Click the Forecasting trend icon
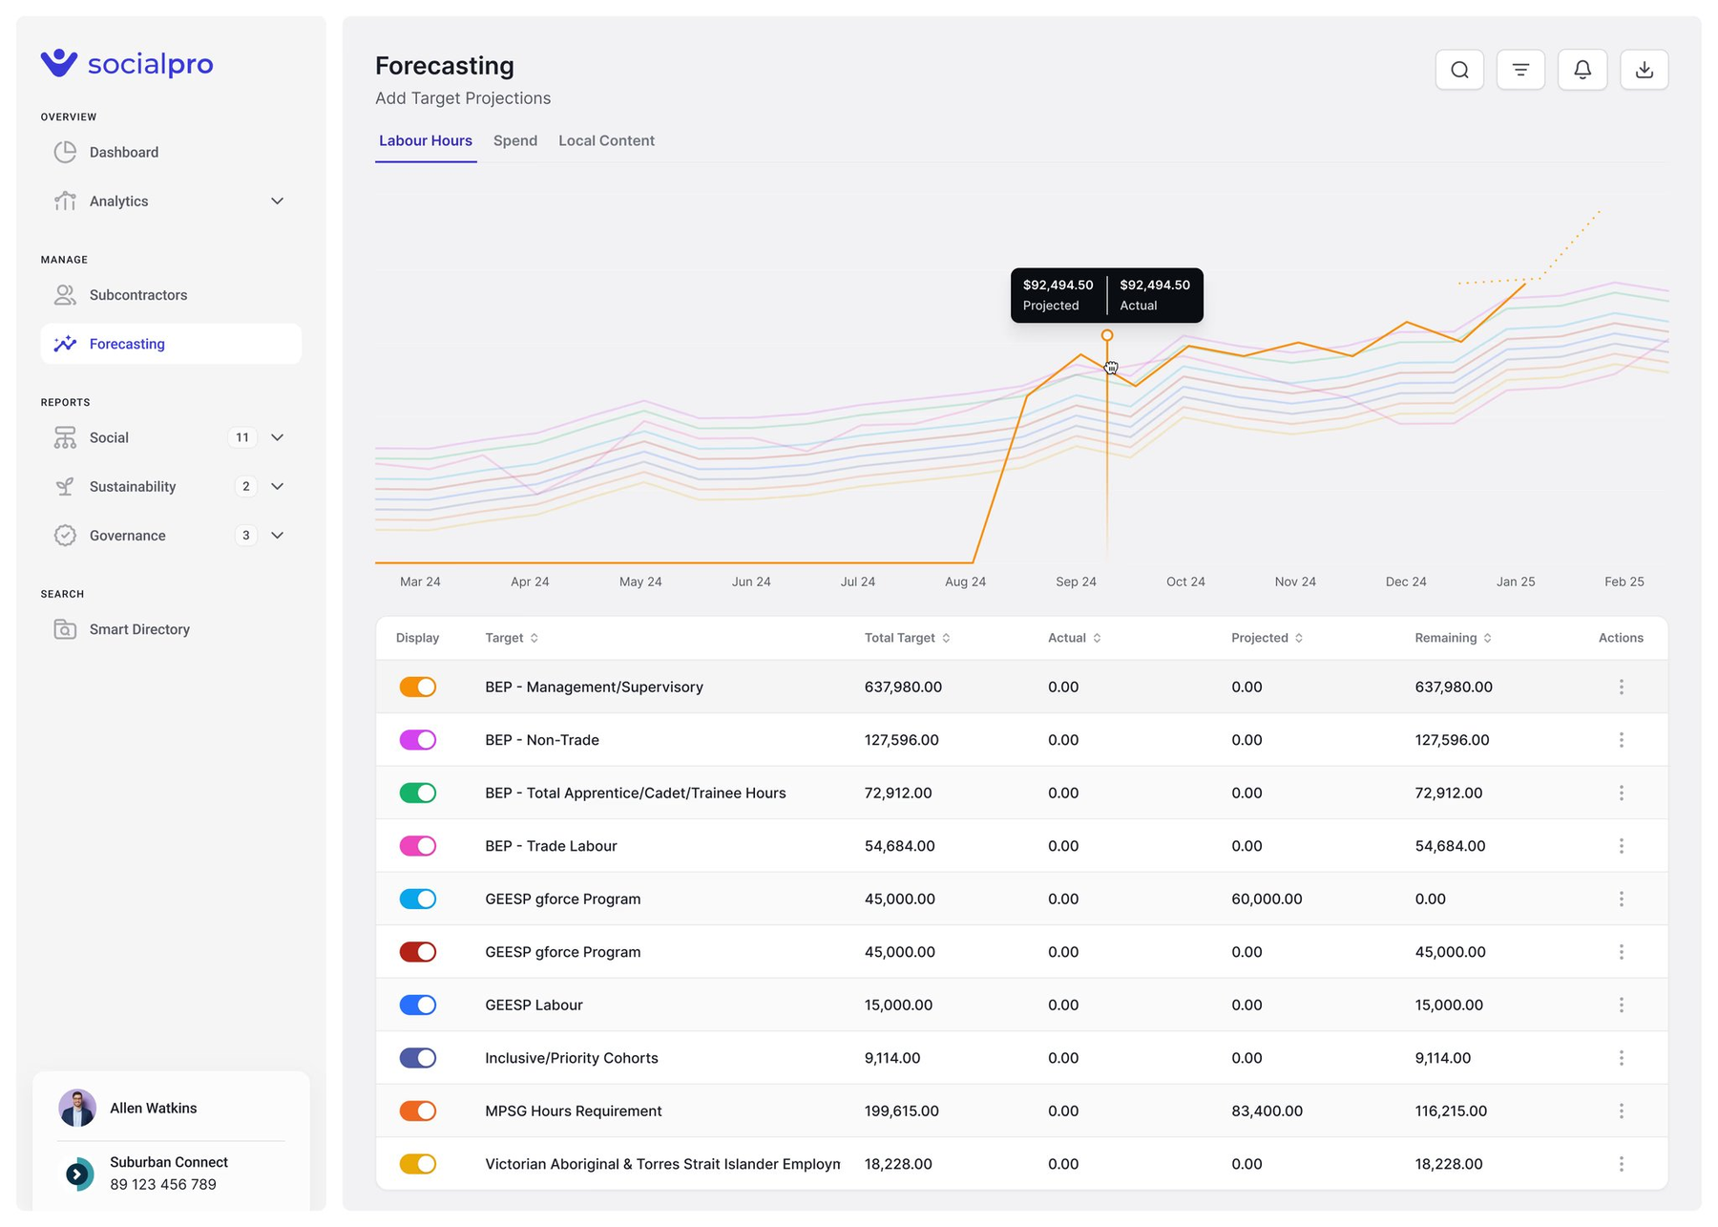 pyautogui.click(x=65, y=344)
